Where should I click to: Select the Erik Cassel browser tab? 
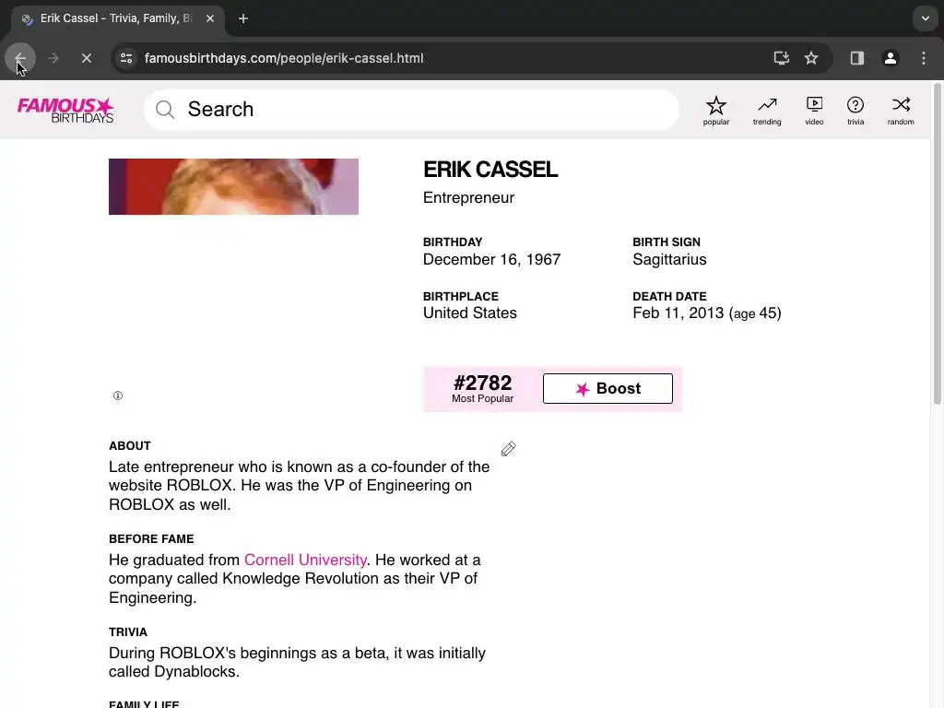tap(118, 18)
